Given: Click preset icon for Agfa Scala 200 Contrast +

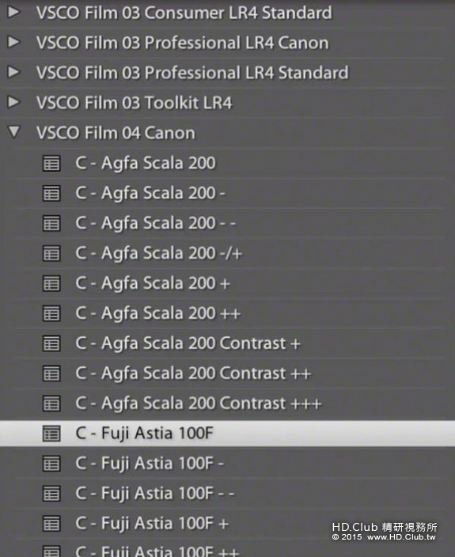Looking at the screenshot, I should [x=51, y=343].
